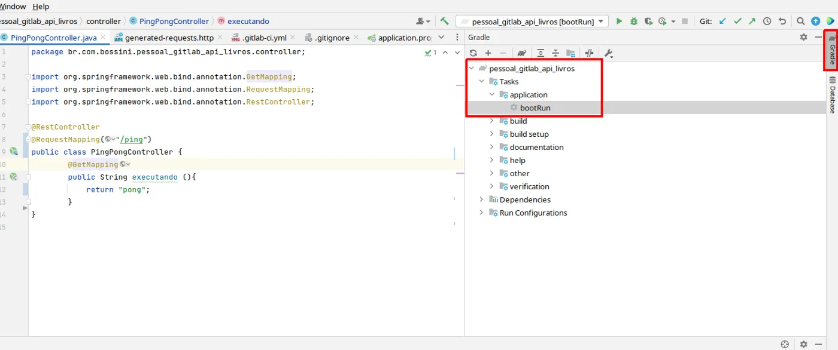Open the user account dropdown in toolbar

pyautogui.click(x=423, y=21)
